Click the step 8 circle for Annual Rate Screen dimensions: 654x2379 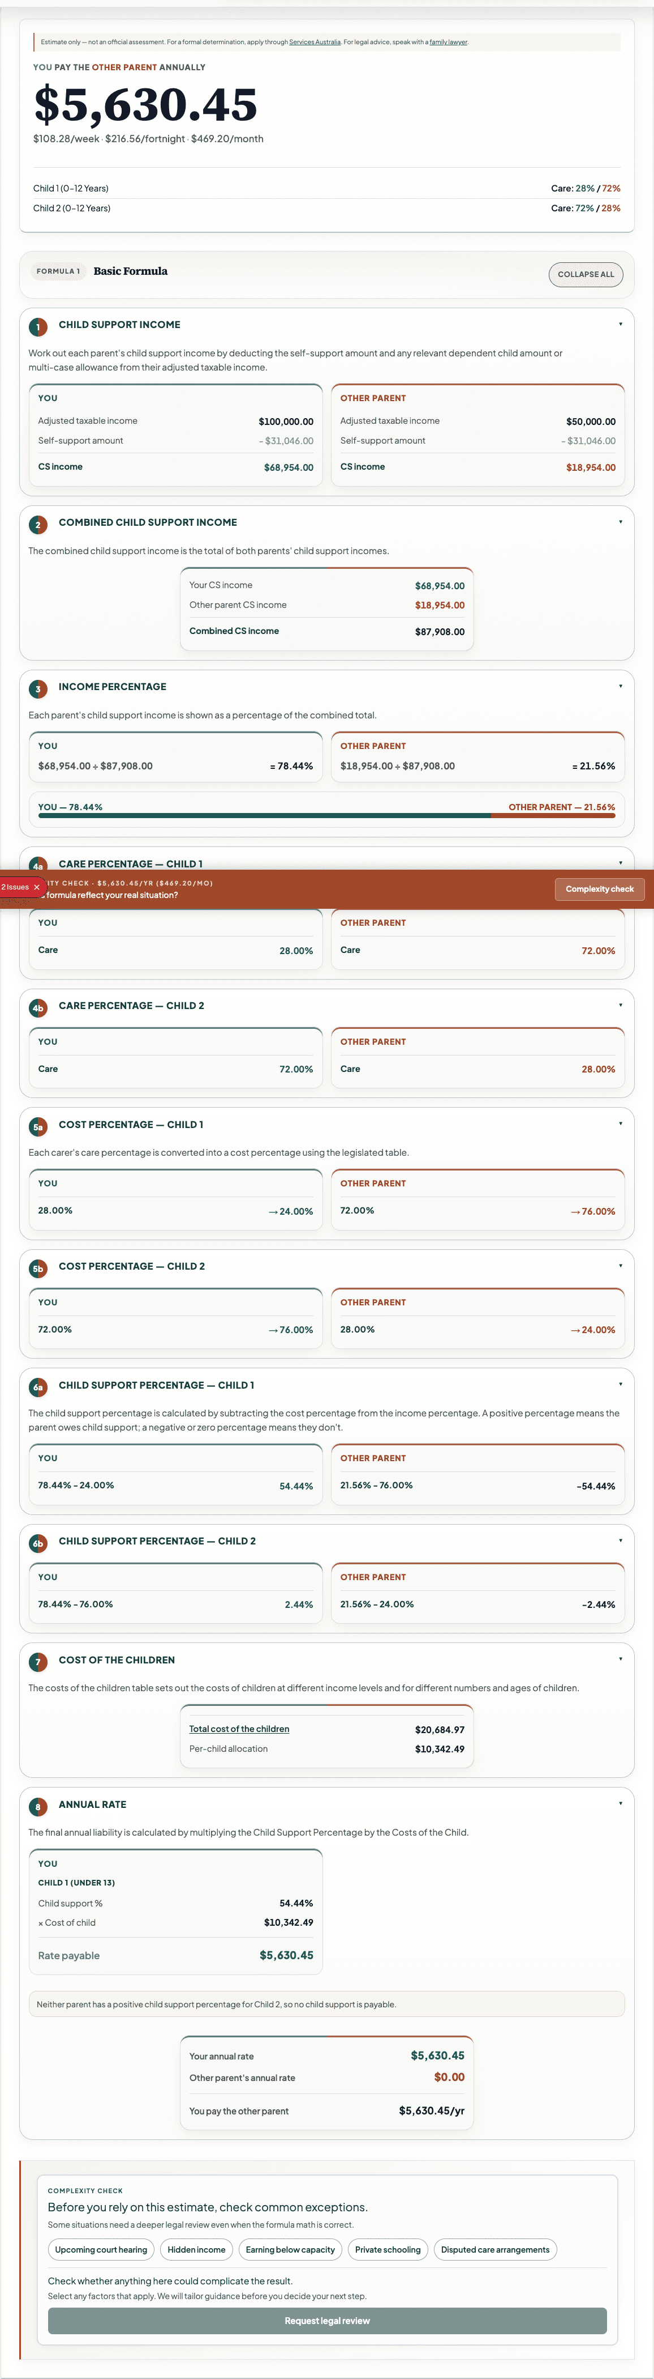(x=38, y=1806)
